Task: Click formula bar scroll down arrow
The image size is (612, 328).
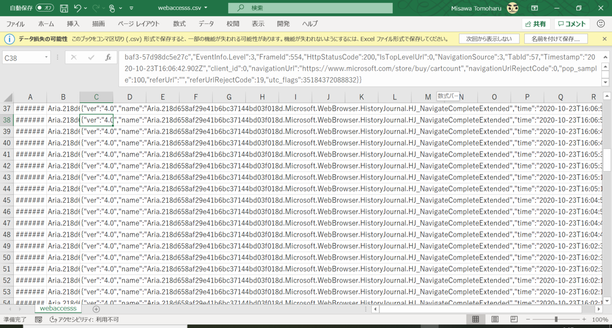Action: tap(605, 82)
